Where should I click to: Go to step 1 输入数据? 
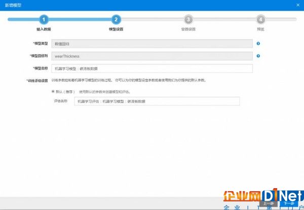pyautogui.click(x=44, y=19)
